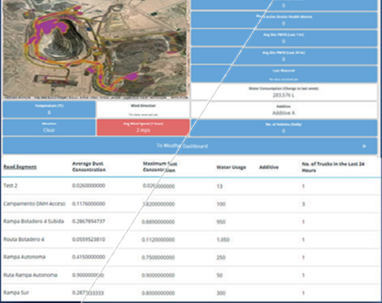Image resolution: width=382 pixels, height=303 pixels.
Task: Open the Weather Clear tile
Action: click(49, 127)
